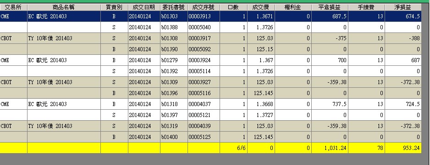Screen dimensions: 430x165
Task: Sort by 交易所 column header
Action: [x=13, y=7]
